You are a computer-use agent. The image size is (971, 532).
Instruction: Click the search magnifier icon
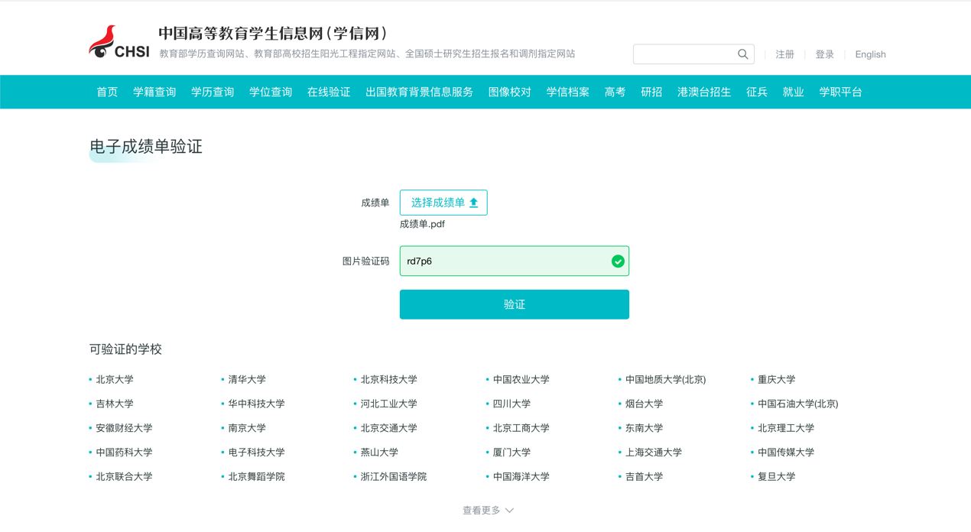coord(742,54)
